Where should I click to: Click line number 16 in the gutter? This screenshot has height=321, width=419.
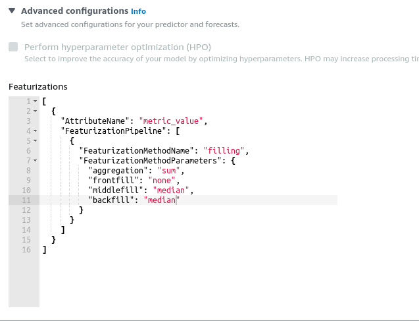27,250
